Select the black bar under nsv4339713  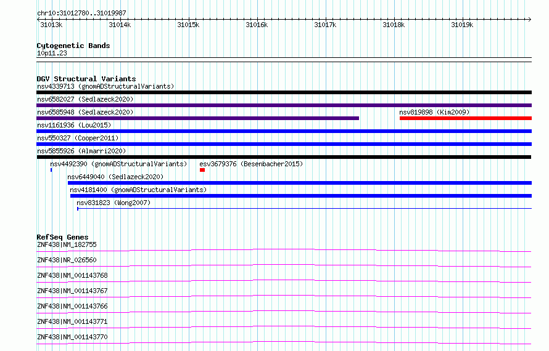[284, 92]
